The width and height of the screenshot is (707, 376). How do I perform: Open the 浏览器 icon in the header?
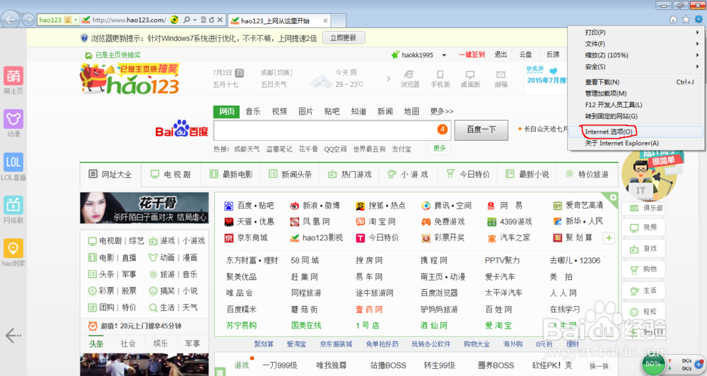click(x=409, y=79)
